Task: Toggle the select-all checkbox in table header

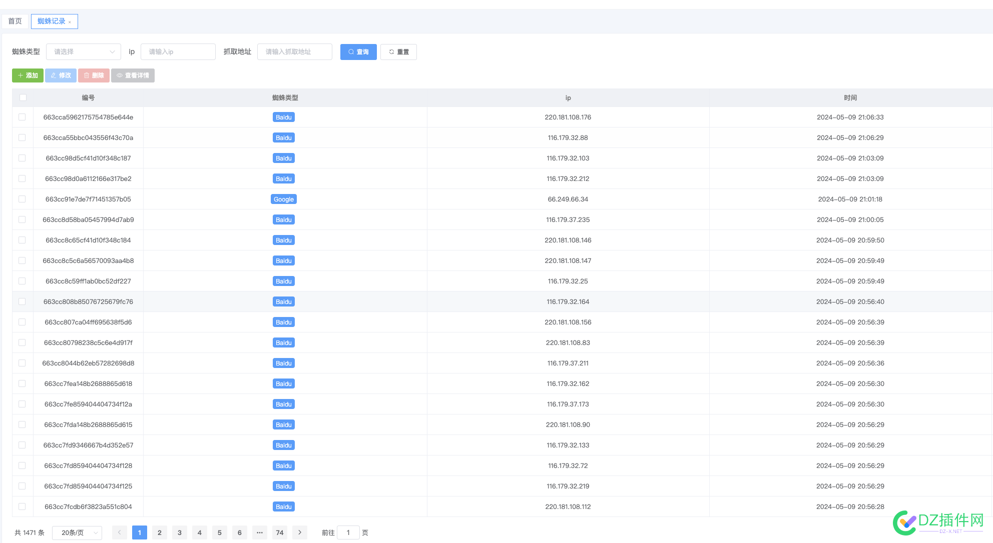Action: click(23, 97)
